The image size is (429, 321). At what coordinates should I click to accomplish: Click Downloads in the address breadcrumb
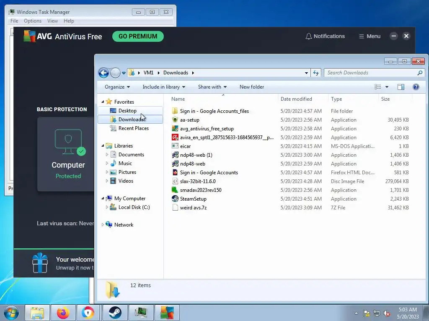pyautogui.click(x=176, y=73)
